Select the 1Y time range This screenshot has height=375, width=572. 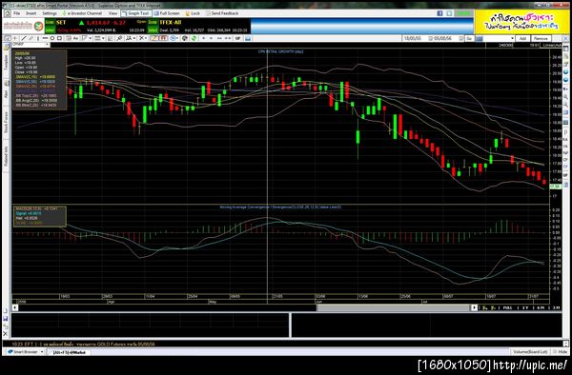pyautogui.click(x=525, y=308)
